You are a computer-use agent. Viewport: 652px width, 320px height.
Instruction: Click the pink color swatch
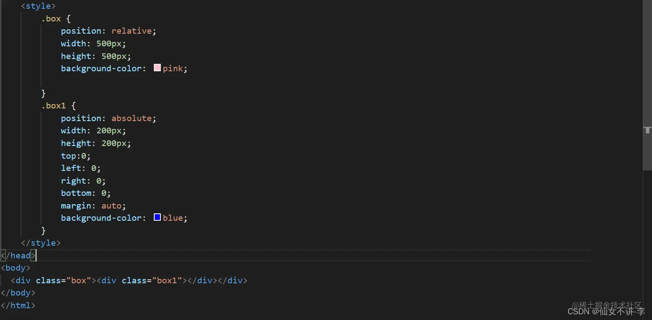157,68
